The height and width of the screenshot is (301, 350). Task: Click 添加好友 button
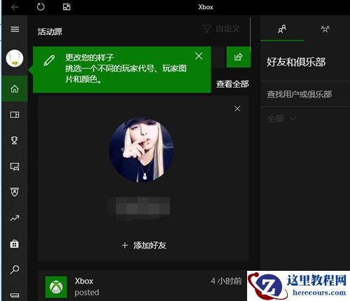point(144,246)
